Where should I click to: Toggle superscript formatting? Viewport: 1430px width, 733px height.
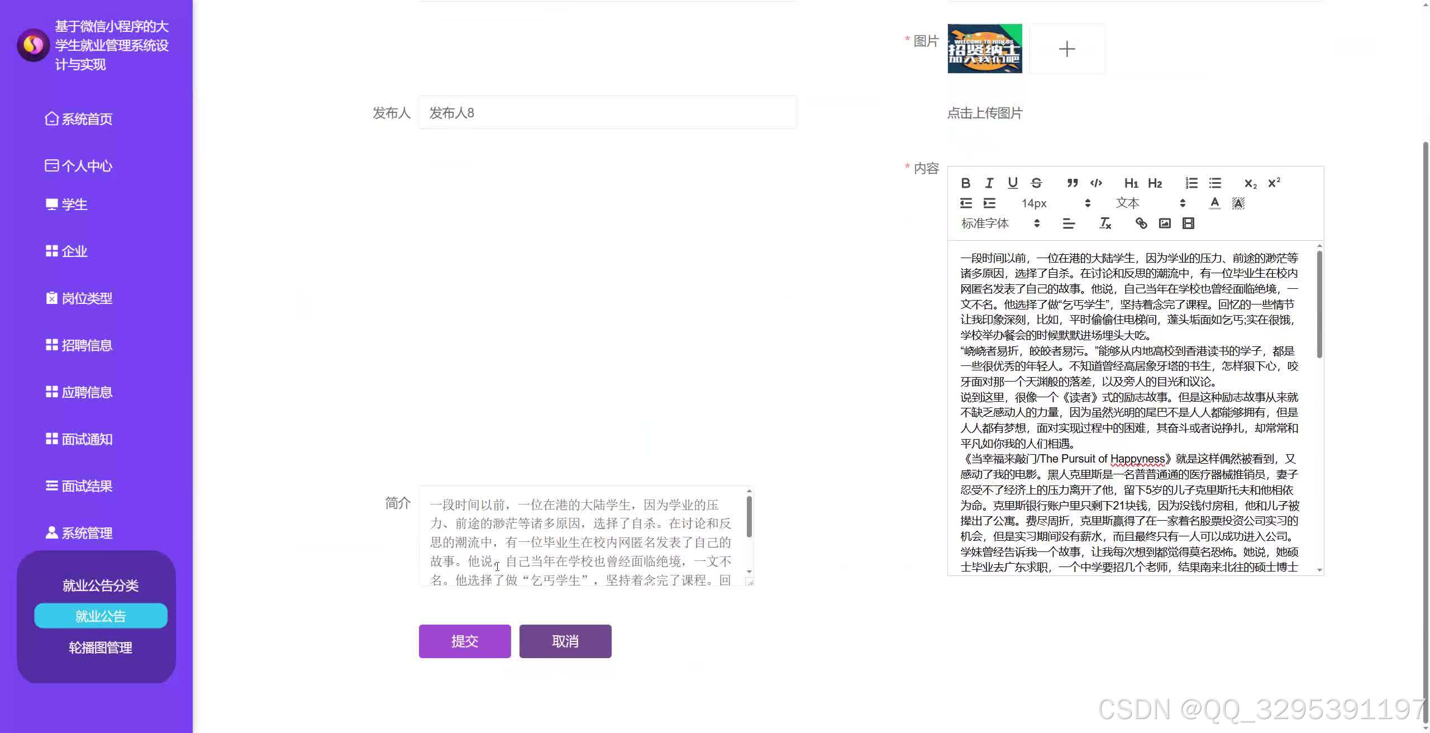[1275, 183]
